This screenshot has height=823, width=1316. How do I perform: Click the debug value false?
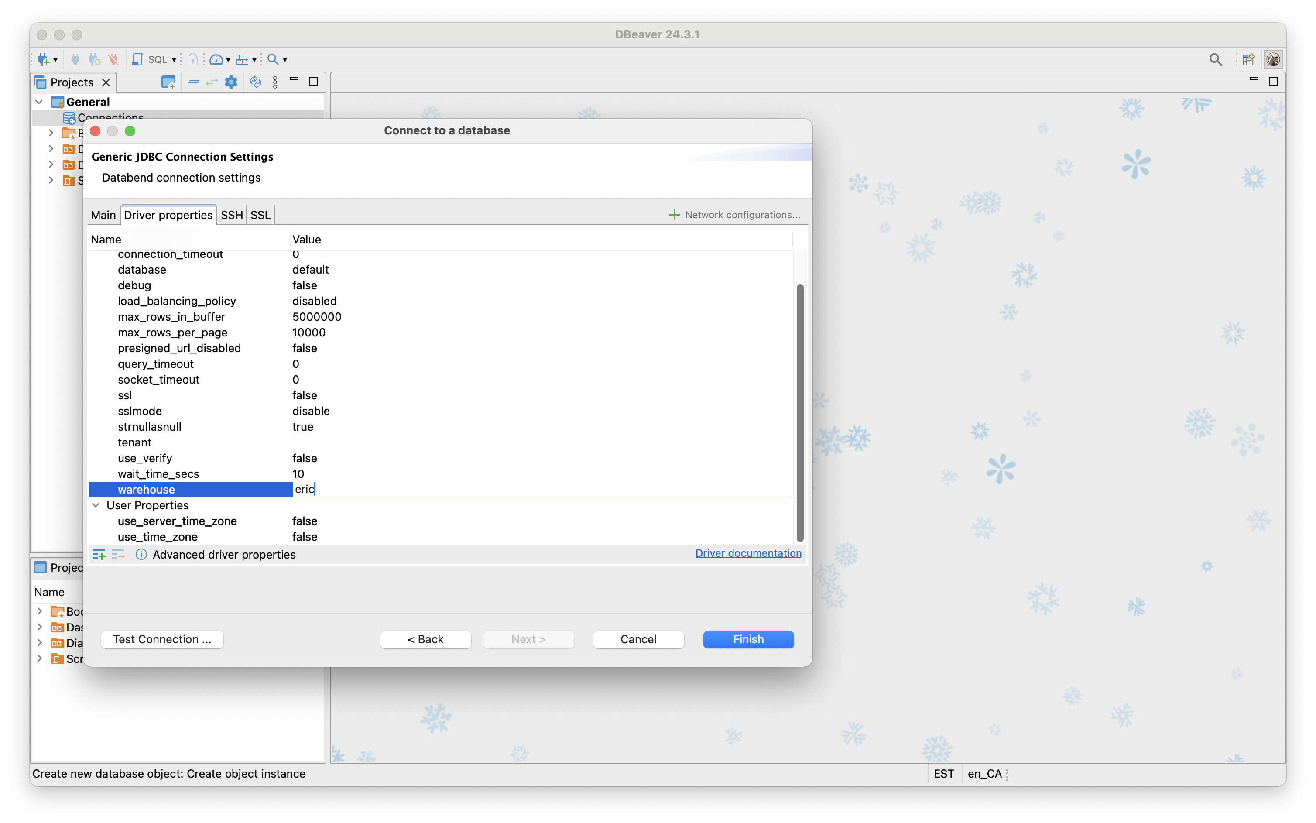click(305, 285)
